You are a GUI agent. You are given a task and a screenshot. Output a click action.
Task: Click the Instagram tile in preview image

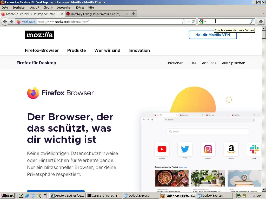tap(208, 149)
